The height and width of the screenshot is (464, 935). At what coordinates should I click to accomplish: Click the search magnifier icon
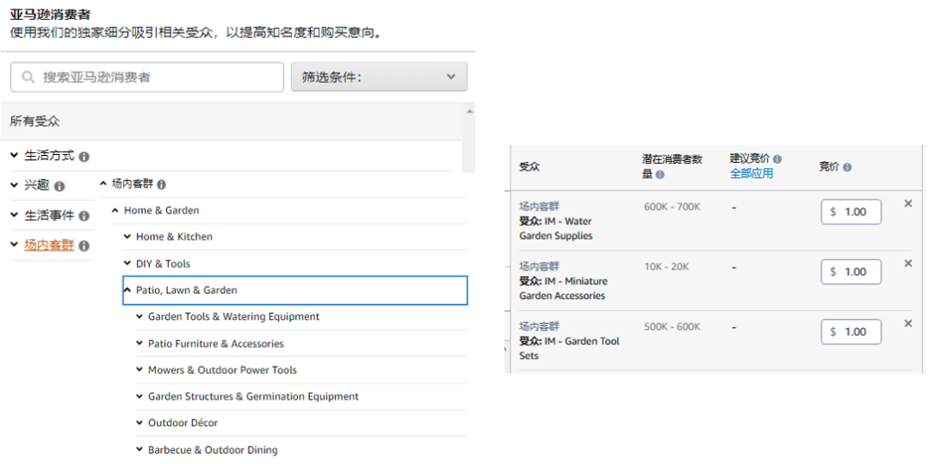[x=29, y=77]
